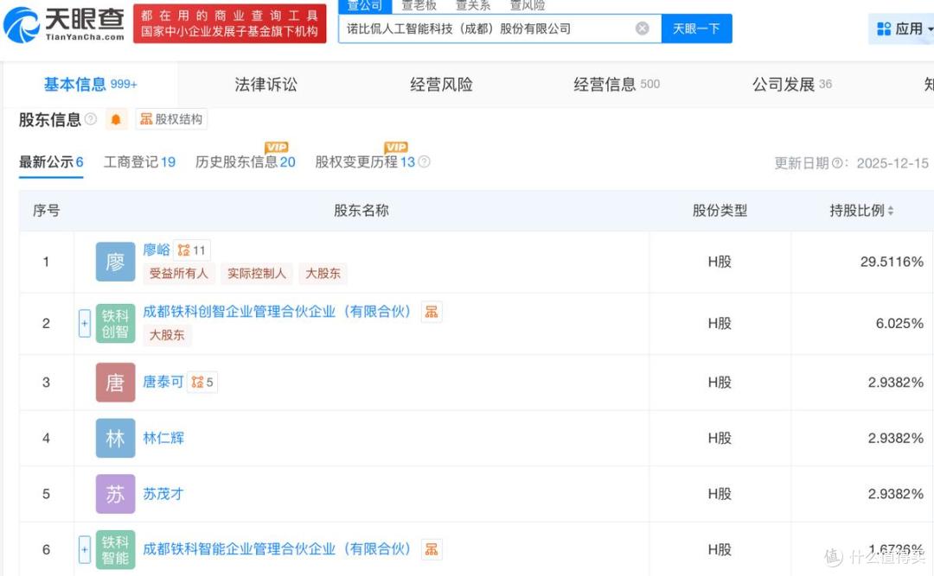Click the 天眼一下 search button
Viewport: 934px width, 576px height.
click(696, 28)
